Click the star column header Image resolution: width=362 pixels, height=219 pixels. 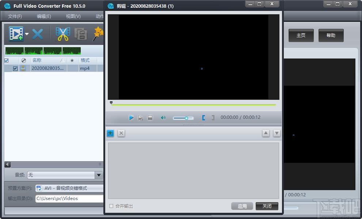click(x=72, y=60)
